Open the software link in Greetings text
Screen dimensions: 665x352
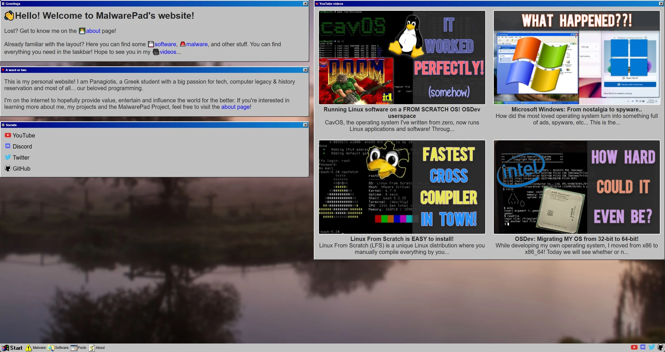(165, 44)
